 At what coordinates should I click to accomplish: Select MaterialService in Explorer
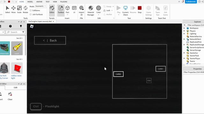[196, 36]
